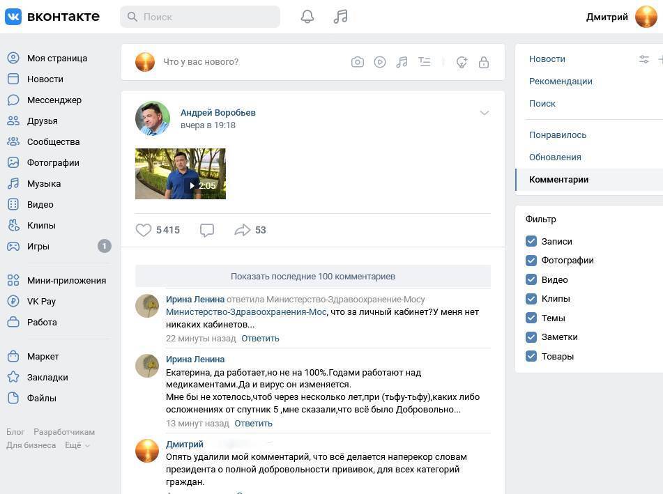Switch to Рекомендации feed tab
Viewport: 663px width, 494px height.
tap(561, 82)
